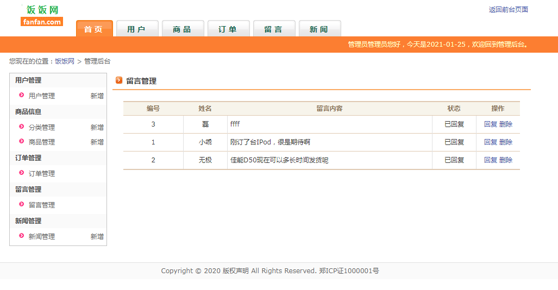Viewport: 558px width, 290px height.
Task: Click 已回复 status in 无极's row
Action: (454, 160)
